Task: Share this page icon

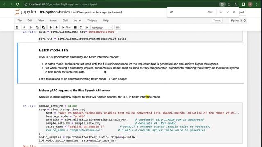Action: (229, 4)
